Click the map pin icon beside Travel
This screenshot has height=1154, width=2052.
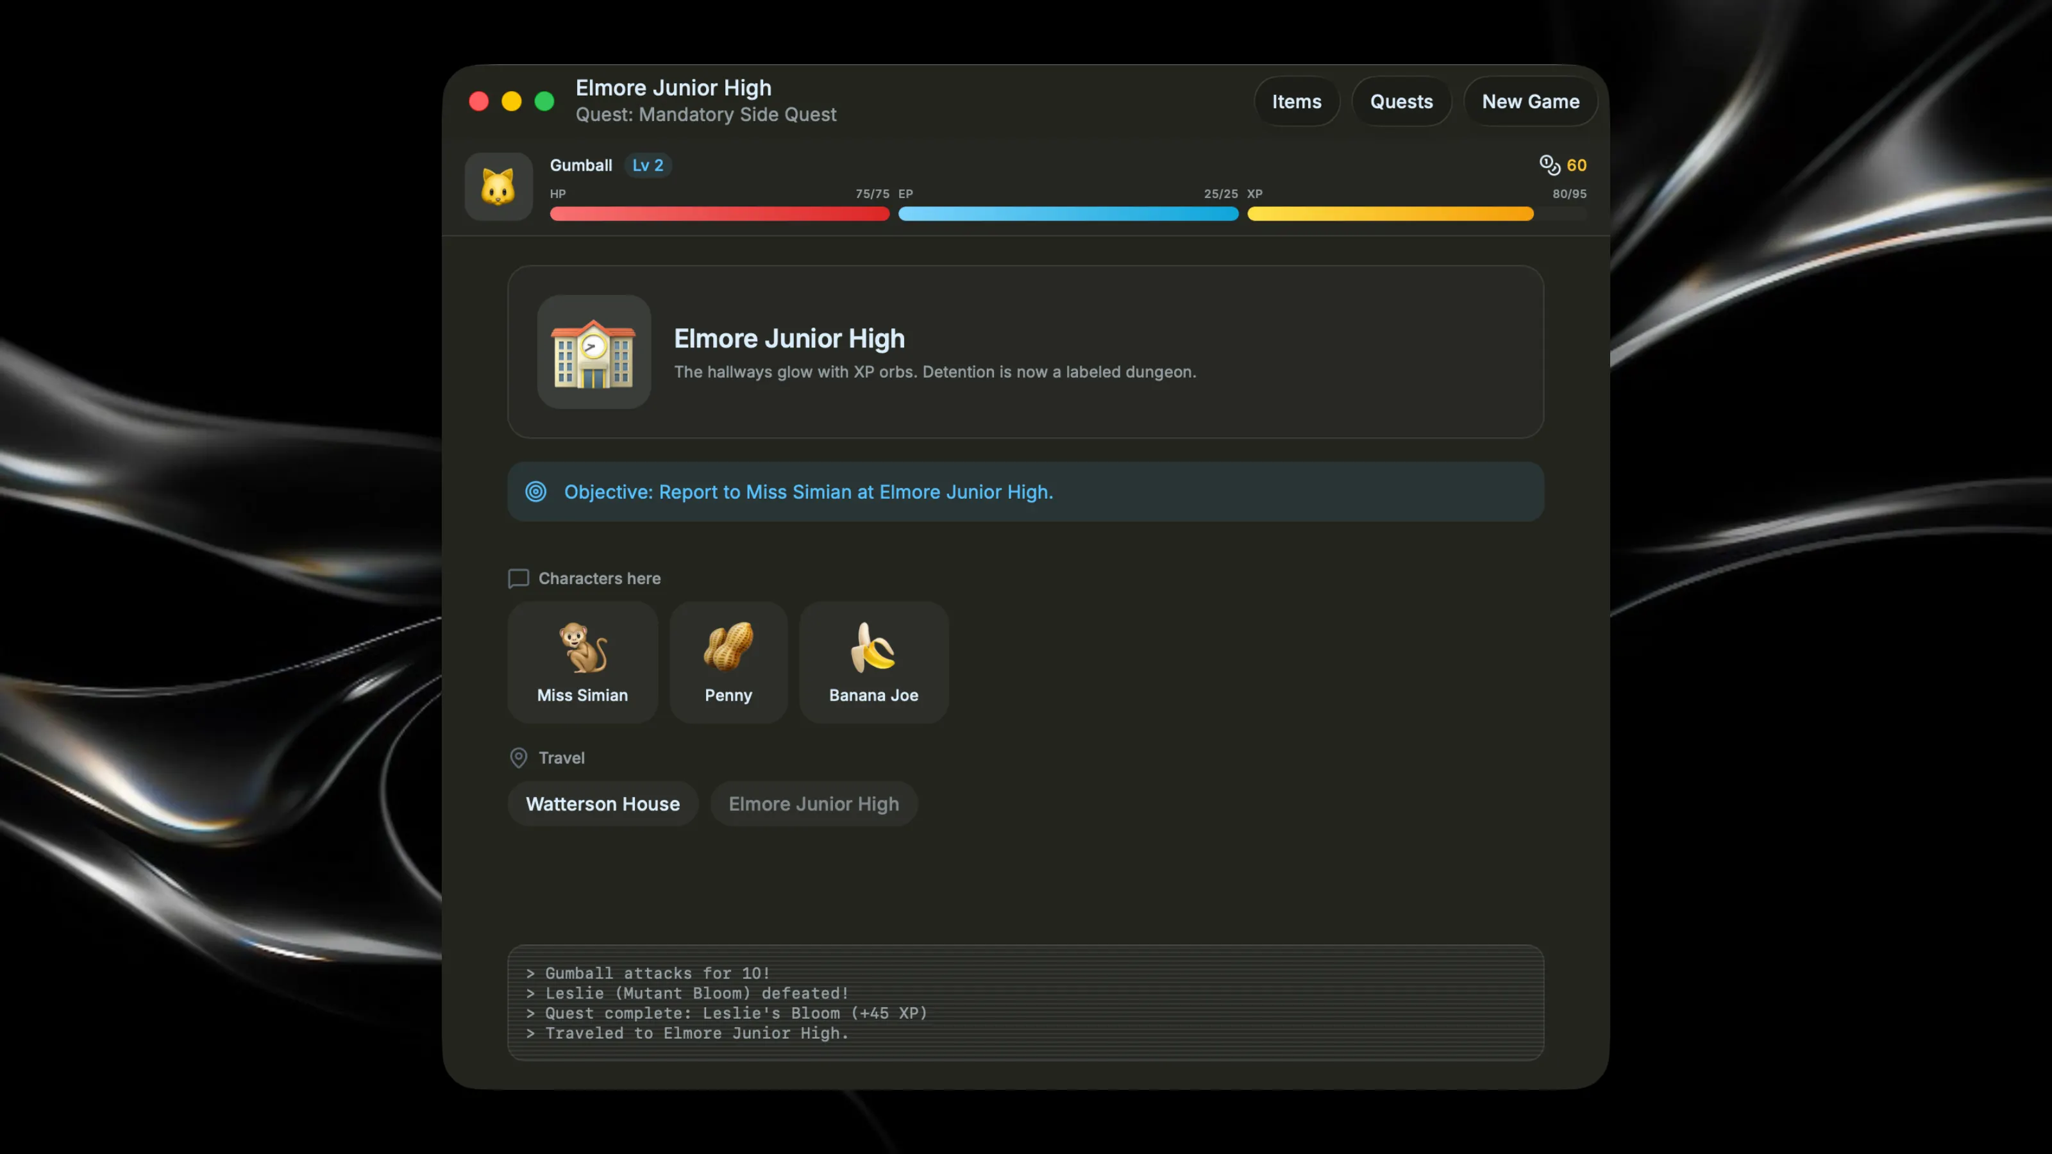[519, 758]
